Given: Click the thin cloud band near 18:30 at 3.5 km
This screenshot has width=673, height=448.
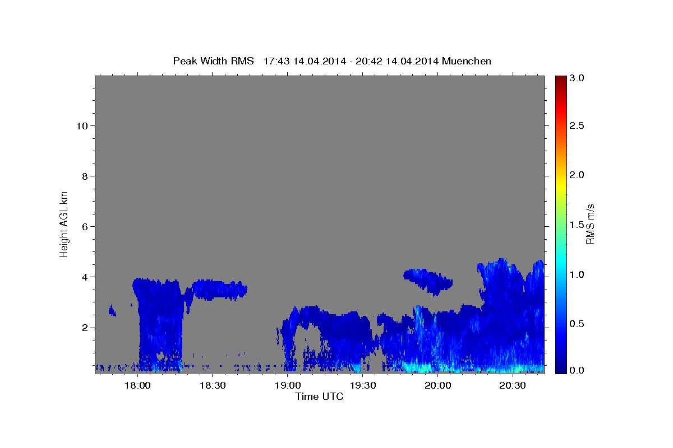Looking at the screenshot, I should [x=219, y=290].
